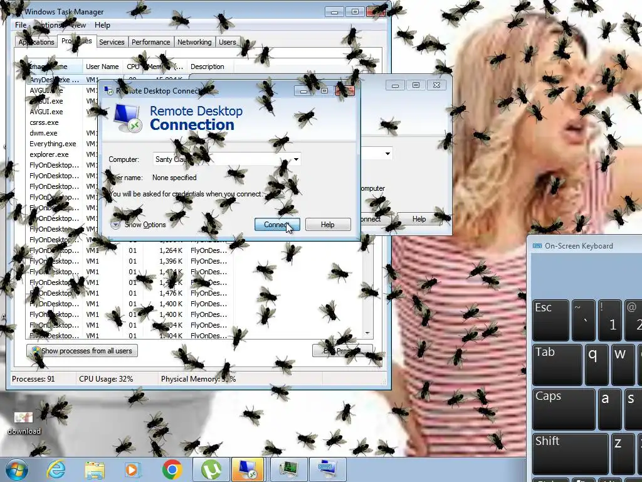
Task: Open Windows Media Player taskbar icon
Action: click(132, 469)
